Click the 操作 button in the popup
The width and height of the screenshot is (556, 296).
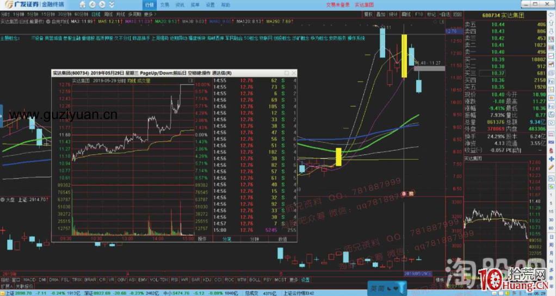coord(202,239)
